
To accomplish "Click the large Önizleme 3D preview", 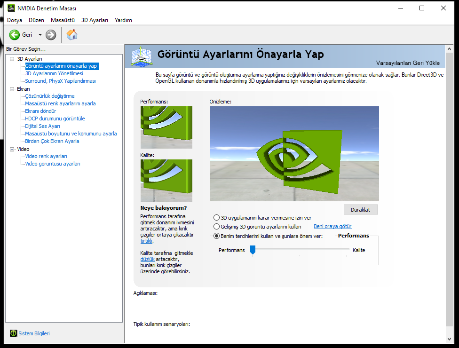I will (294, 154).
